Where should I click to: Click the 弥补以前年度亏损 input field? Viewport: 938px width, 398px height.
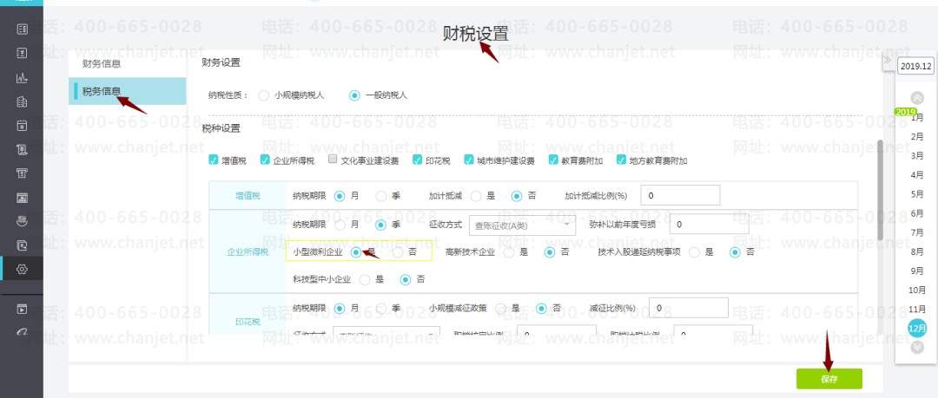click(x=710, y=225)
